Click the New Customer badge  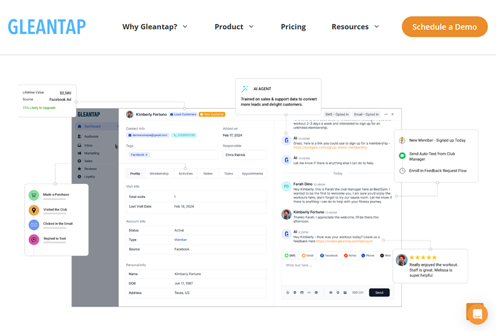[212, 114]
